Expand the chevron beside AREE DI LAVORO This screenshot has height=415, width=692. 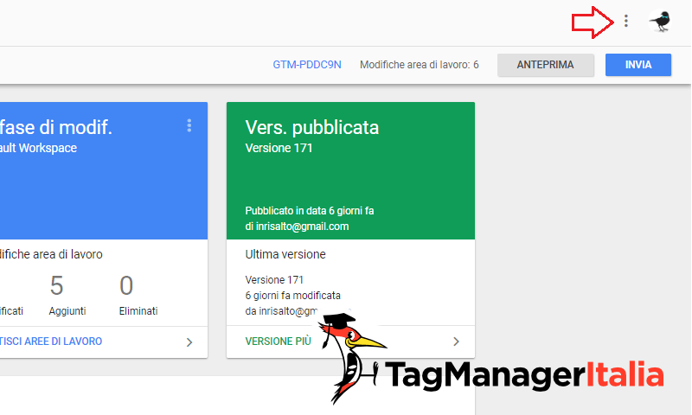pos(189,342)
